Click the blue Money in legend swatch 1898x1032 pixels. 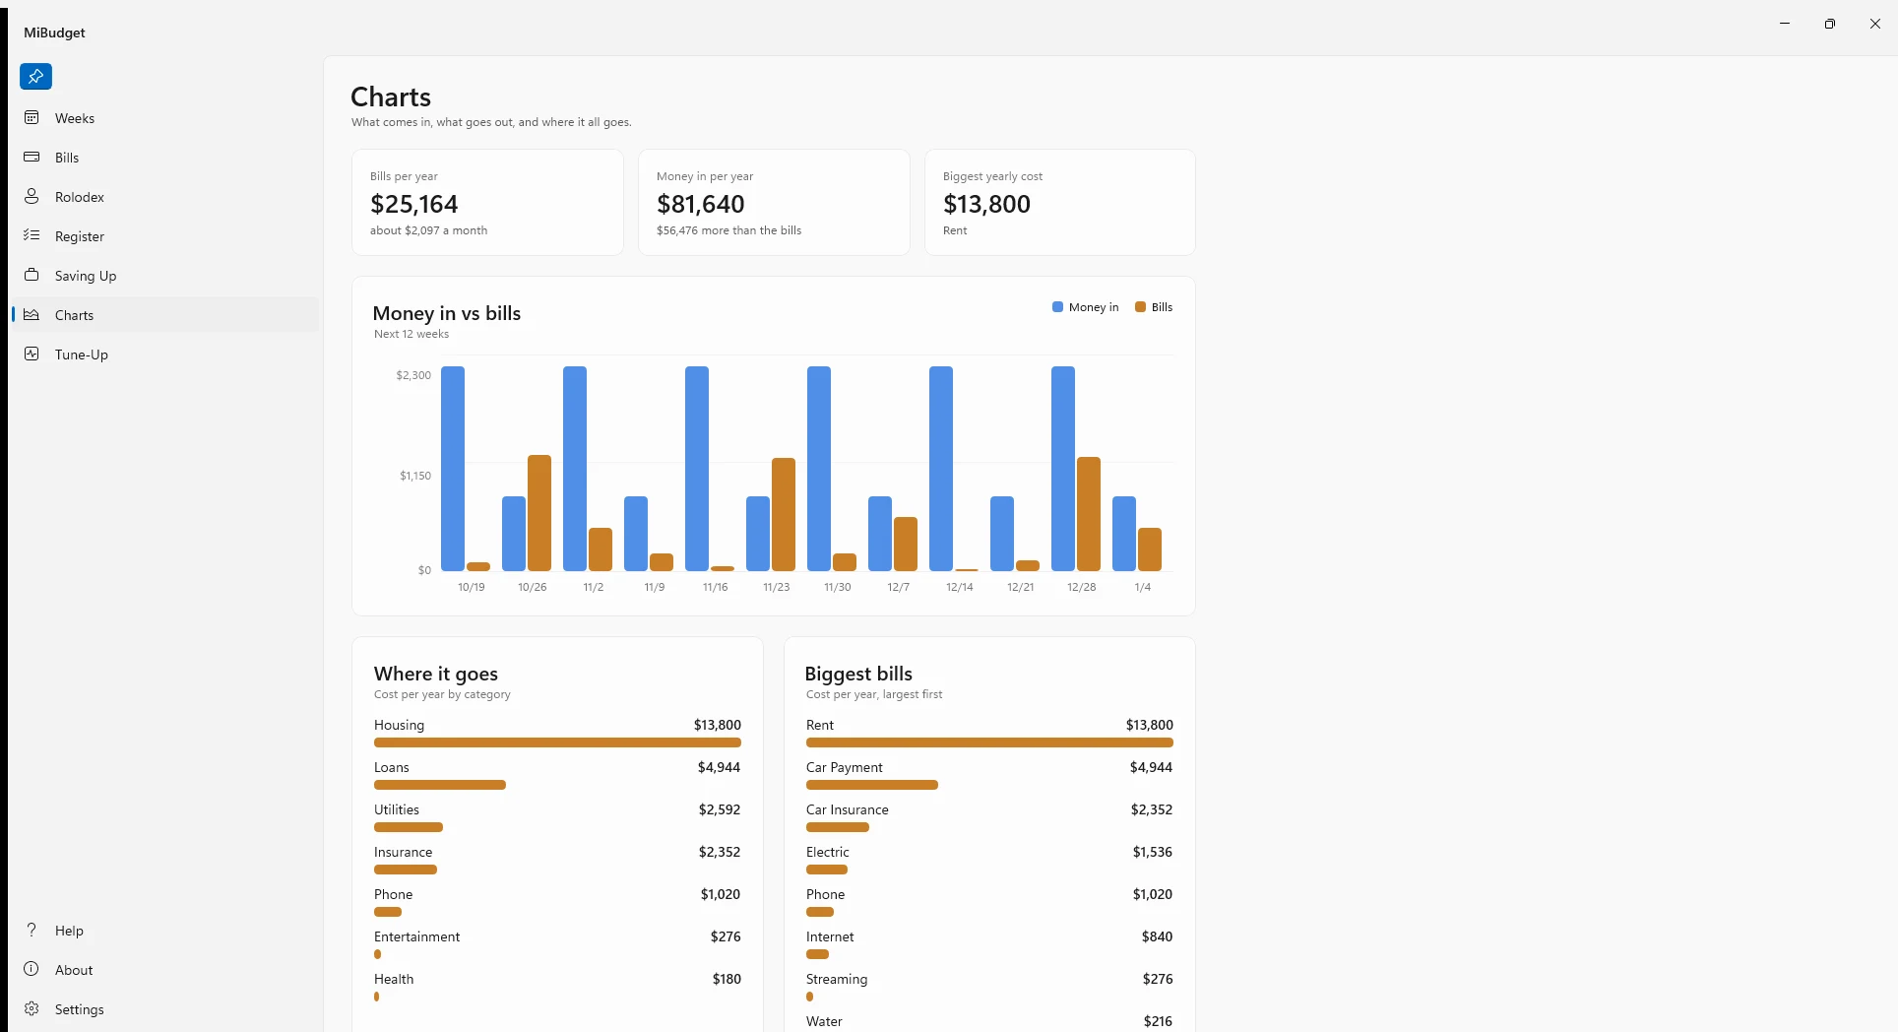1057,307
